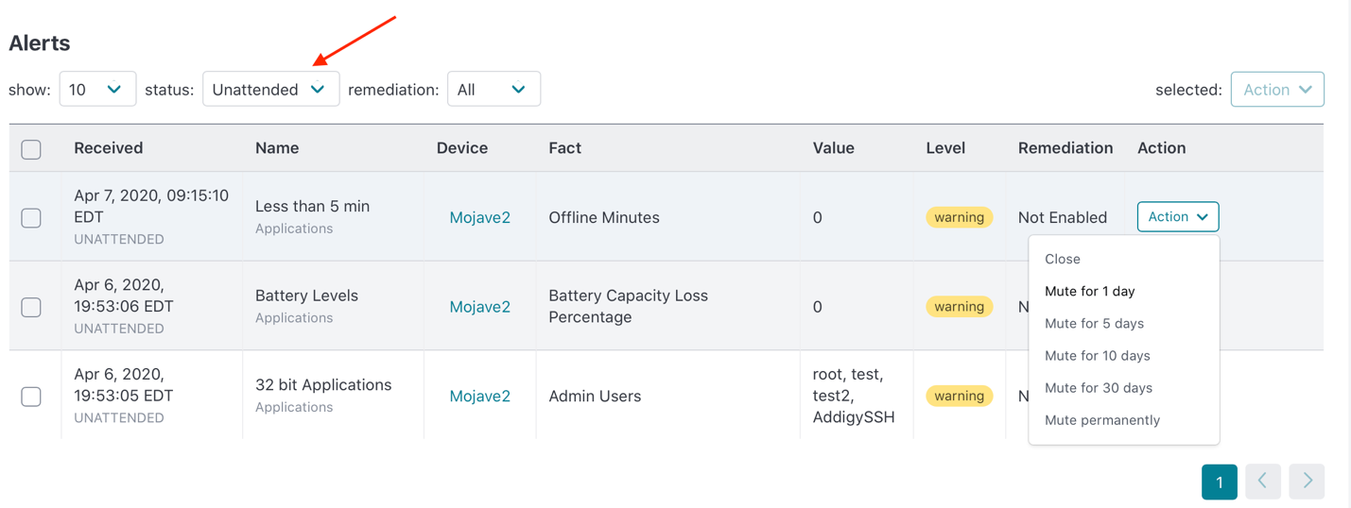This screenshot has width=1351, height=508.
Task: Choose Close from the action menu
Action: tap(1063, 259)
